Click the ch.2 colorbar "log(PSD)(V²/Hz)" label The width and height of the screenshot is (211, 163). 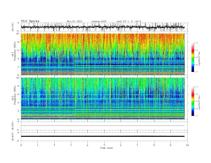pos(199,102)
